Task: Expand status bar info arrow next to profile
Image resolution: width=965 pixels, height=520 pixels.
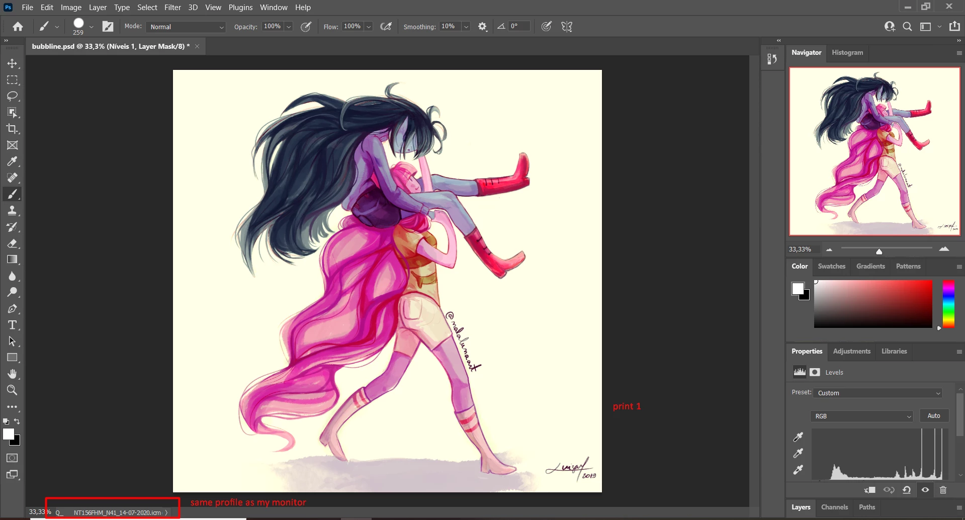Action: pos(166,512)
